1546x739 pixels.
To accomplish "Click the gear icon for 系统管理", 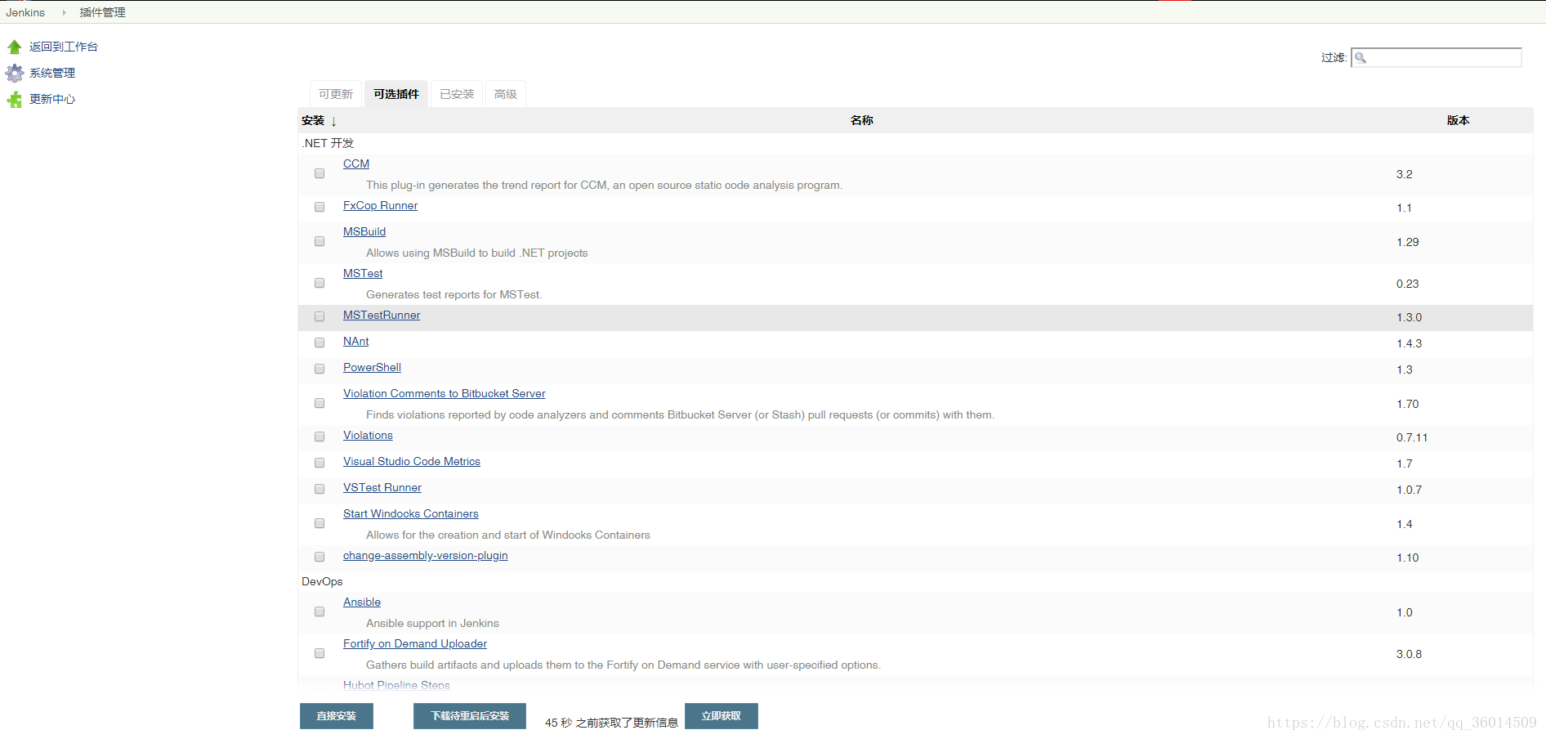I will [x=15, y=73].
